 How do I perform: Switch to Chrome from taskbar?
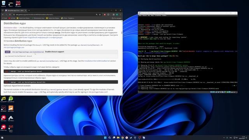coord(123,138)
